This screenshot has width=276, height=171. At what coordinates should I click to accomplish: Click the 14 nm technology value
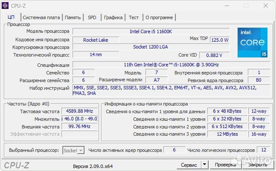click(96, 54)
